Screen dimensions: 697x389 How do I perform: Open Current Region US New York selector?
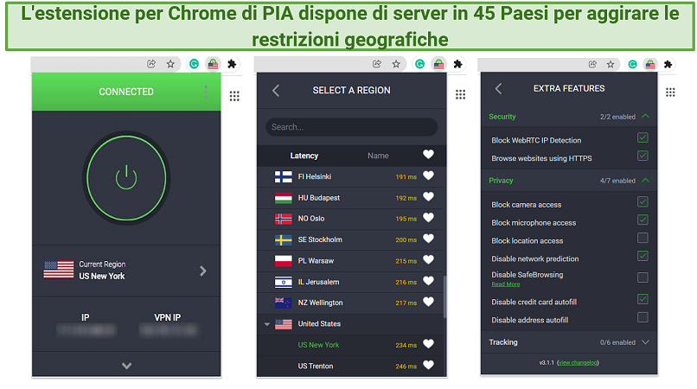click(x=126, y=271)
